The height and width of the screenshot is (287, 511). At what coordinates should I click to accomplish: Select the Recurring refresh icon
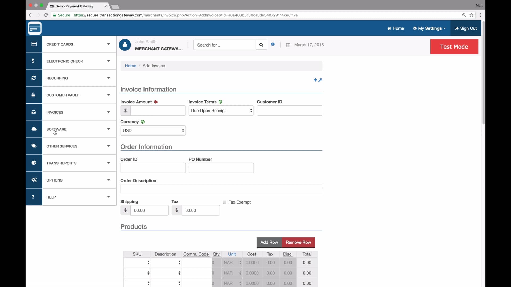(34, 78)
